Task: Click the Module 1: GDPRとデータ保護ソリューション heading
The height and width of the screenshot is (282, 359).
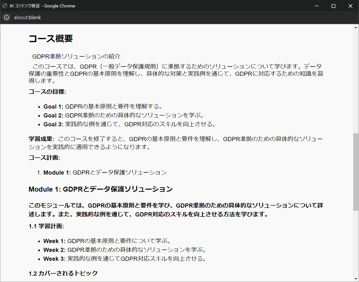Action: pyautogui.click(x=101, y=189)
